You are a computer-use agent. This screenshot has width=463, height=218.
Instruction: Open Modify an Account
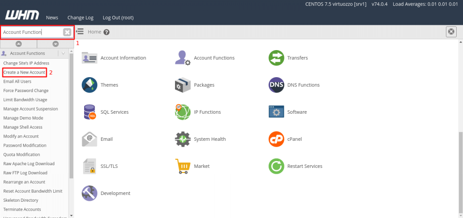tap(21, 136)
